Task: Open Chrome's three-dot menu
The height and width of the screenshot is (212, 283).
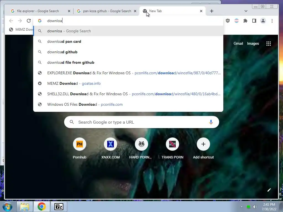Action: 272,21
